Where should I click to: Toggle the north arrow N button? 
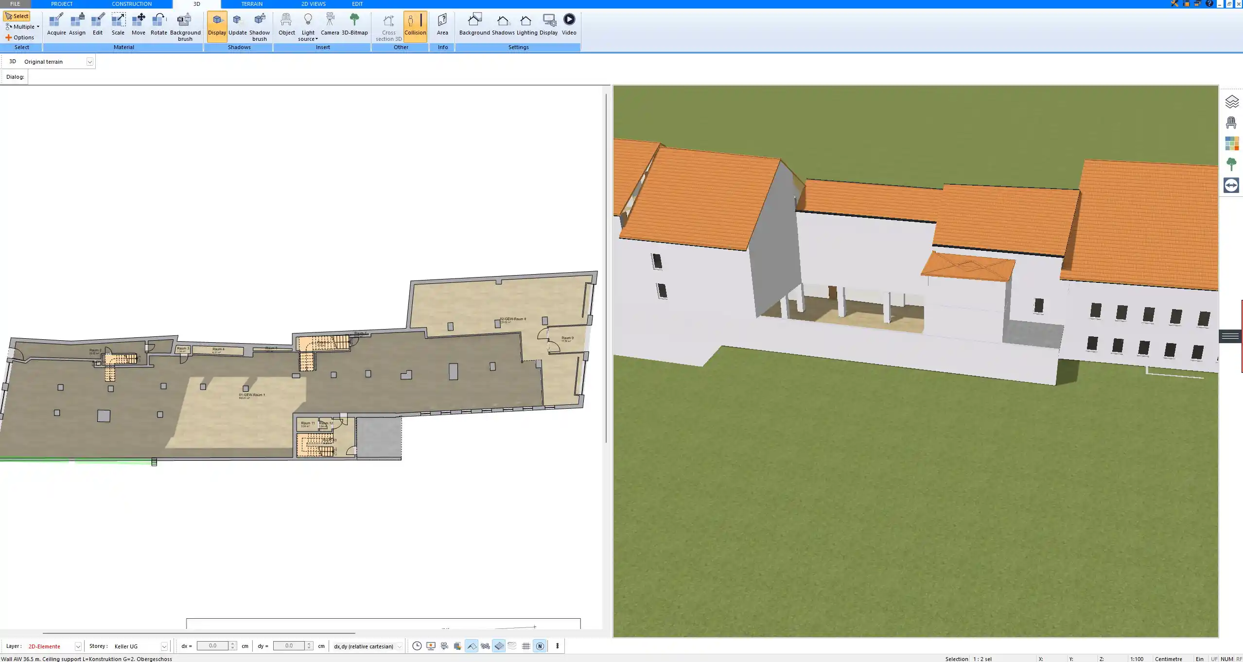540,646
